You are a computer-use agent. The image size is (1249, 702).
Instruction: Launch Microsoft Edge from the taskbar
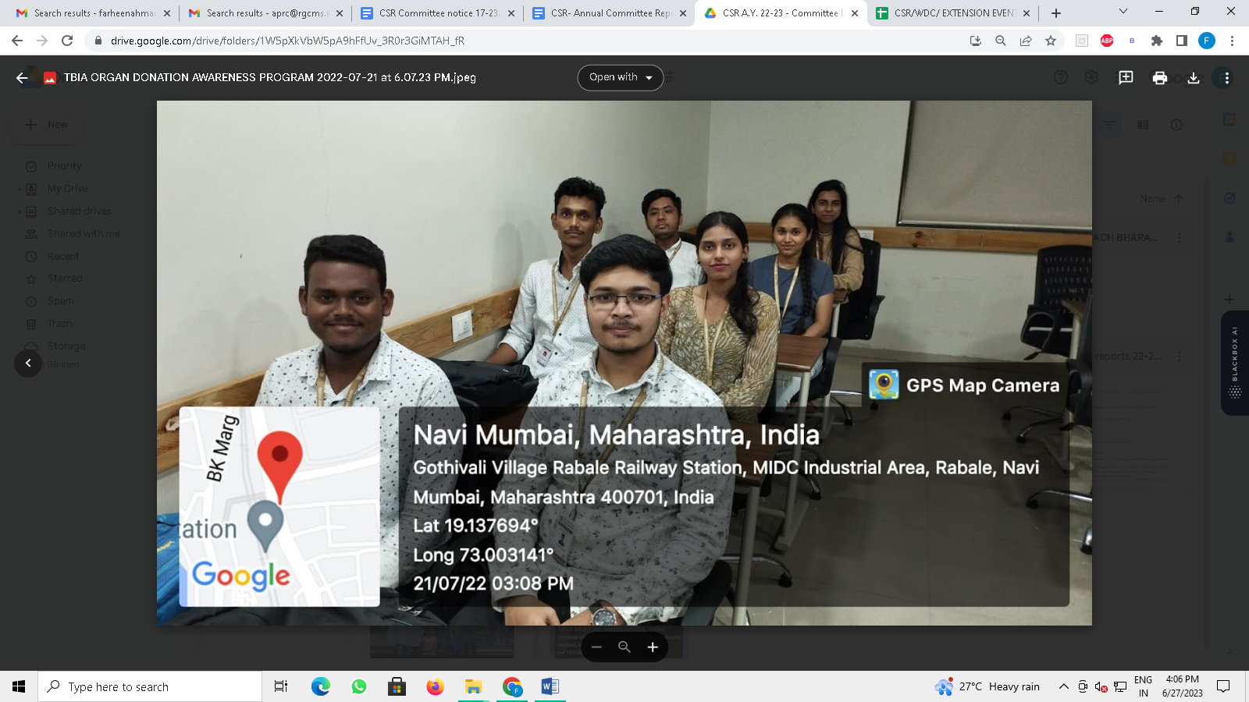click(320, 686)
